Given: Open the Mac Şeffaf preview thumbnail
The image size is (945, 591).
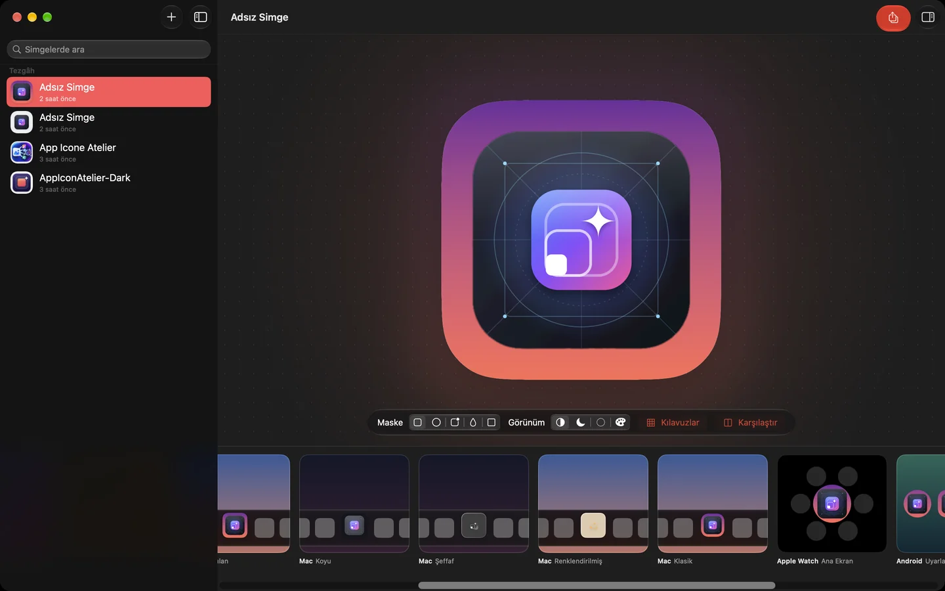Looking at the screenshot, I should point(474,504).
